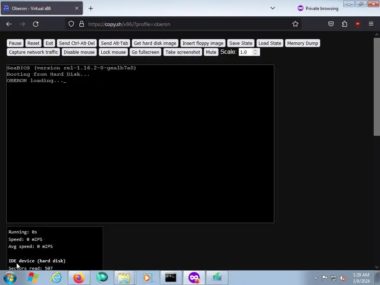Open Save to Pocket

pos(331,24)
